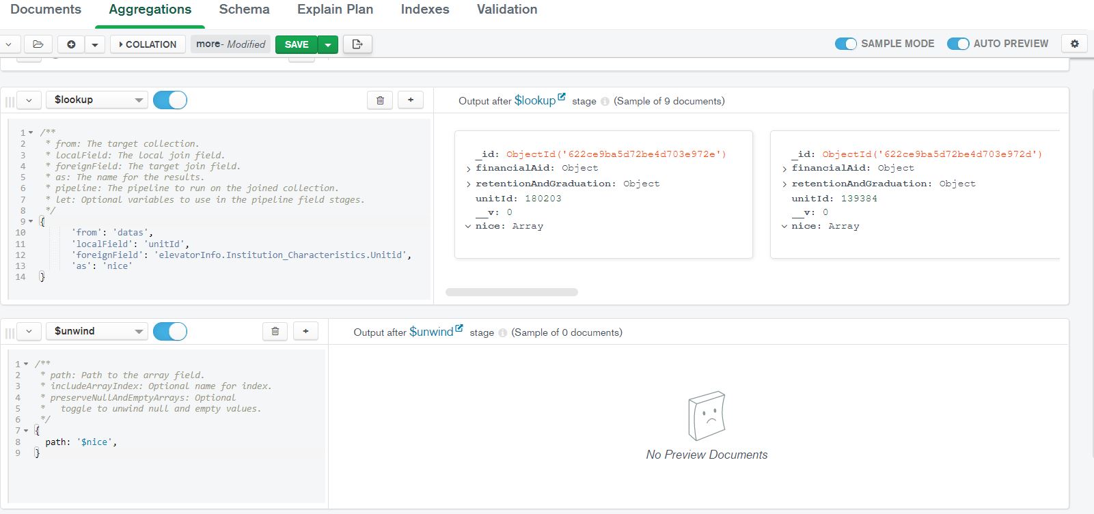Open saved pipelines folder icon

tap(38, 44)
